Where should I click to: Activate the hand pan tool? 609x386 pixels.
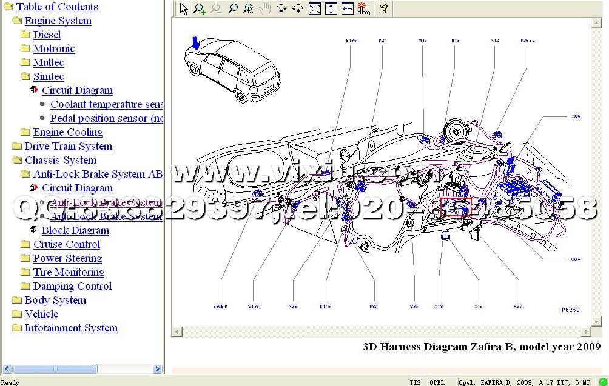(x=265, y=8)
